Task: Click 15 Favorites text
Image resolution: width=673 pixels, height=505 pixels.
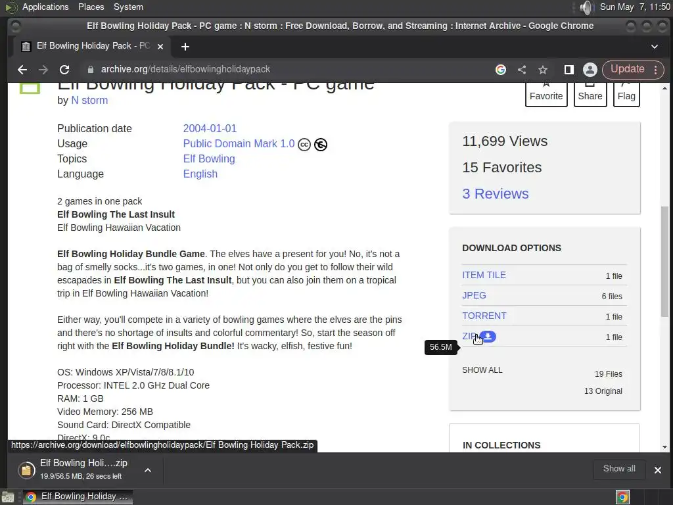Action: tap(501, 168)
